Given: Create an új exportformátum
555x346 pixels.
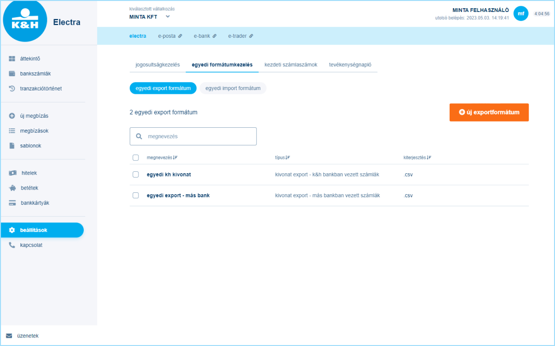Looking at the screenshot, I should click(x=489, y=112).
